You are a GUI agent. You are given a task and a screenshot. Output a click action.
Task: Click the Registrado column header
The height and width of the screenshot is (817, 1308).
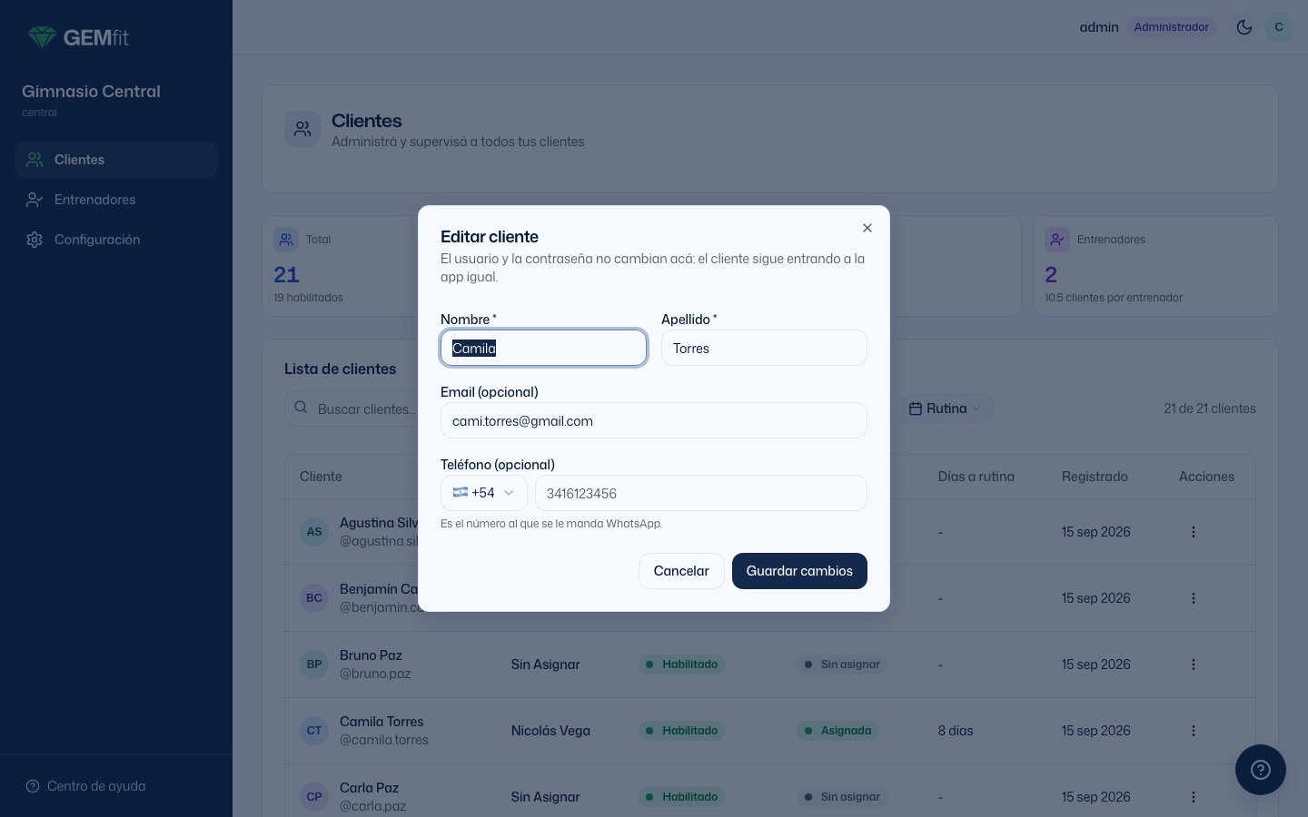[x=1095, y=477]
